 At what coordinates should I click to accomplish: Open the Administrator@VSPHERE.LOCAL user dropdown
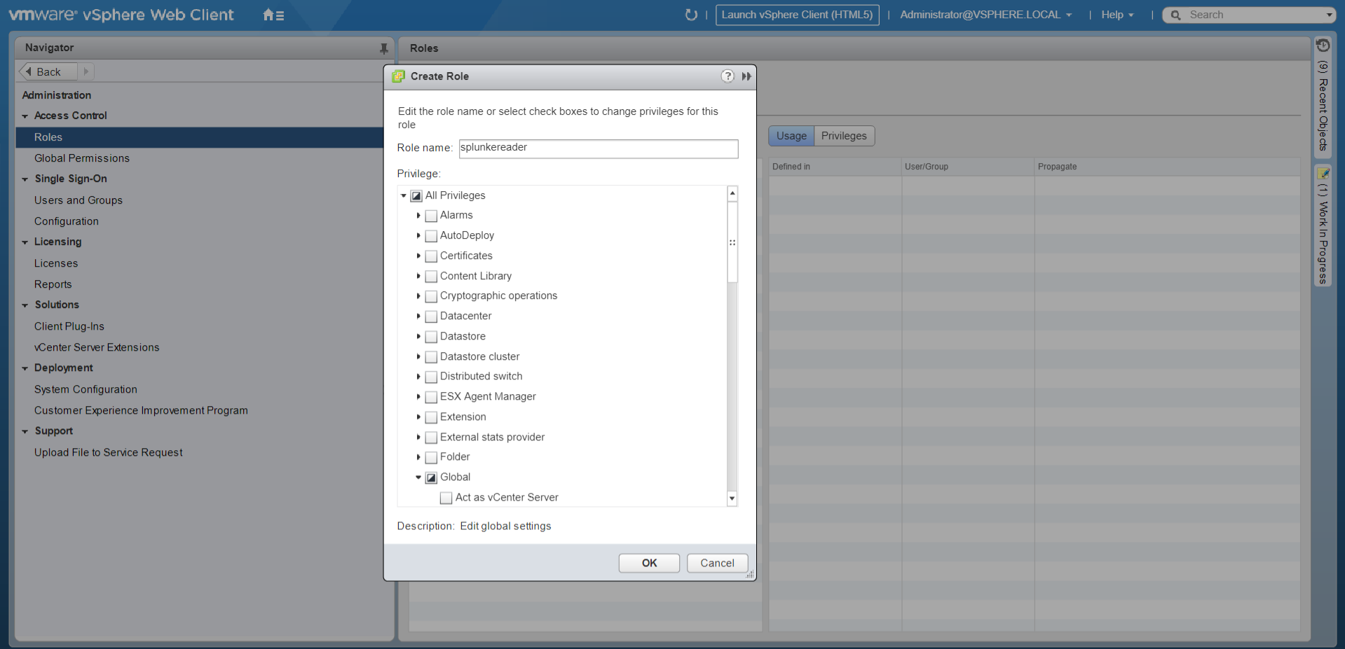pyautogui.click(x=985, y=15)
